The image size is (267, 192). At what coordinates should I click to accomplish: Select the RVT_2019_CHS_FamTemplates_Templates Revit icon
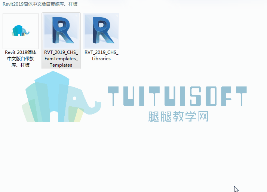pos(61,31)
